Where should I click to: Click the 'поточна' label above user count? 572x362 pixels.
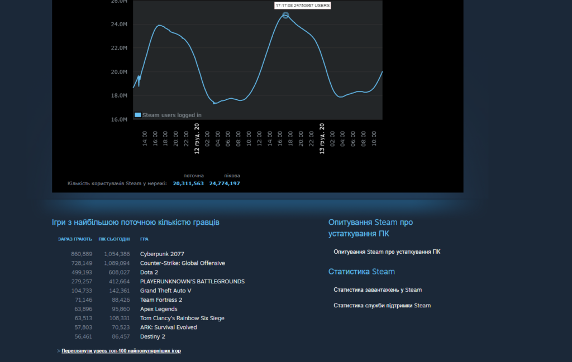click(x=193, y=176)
